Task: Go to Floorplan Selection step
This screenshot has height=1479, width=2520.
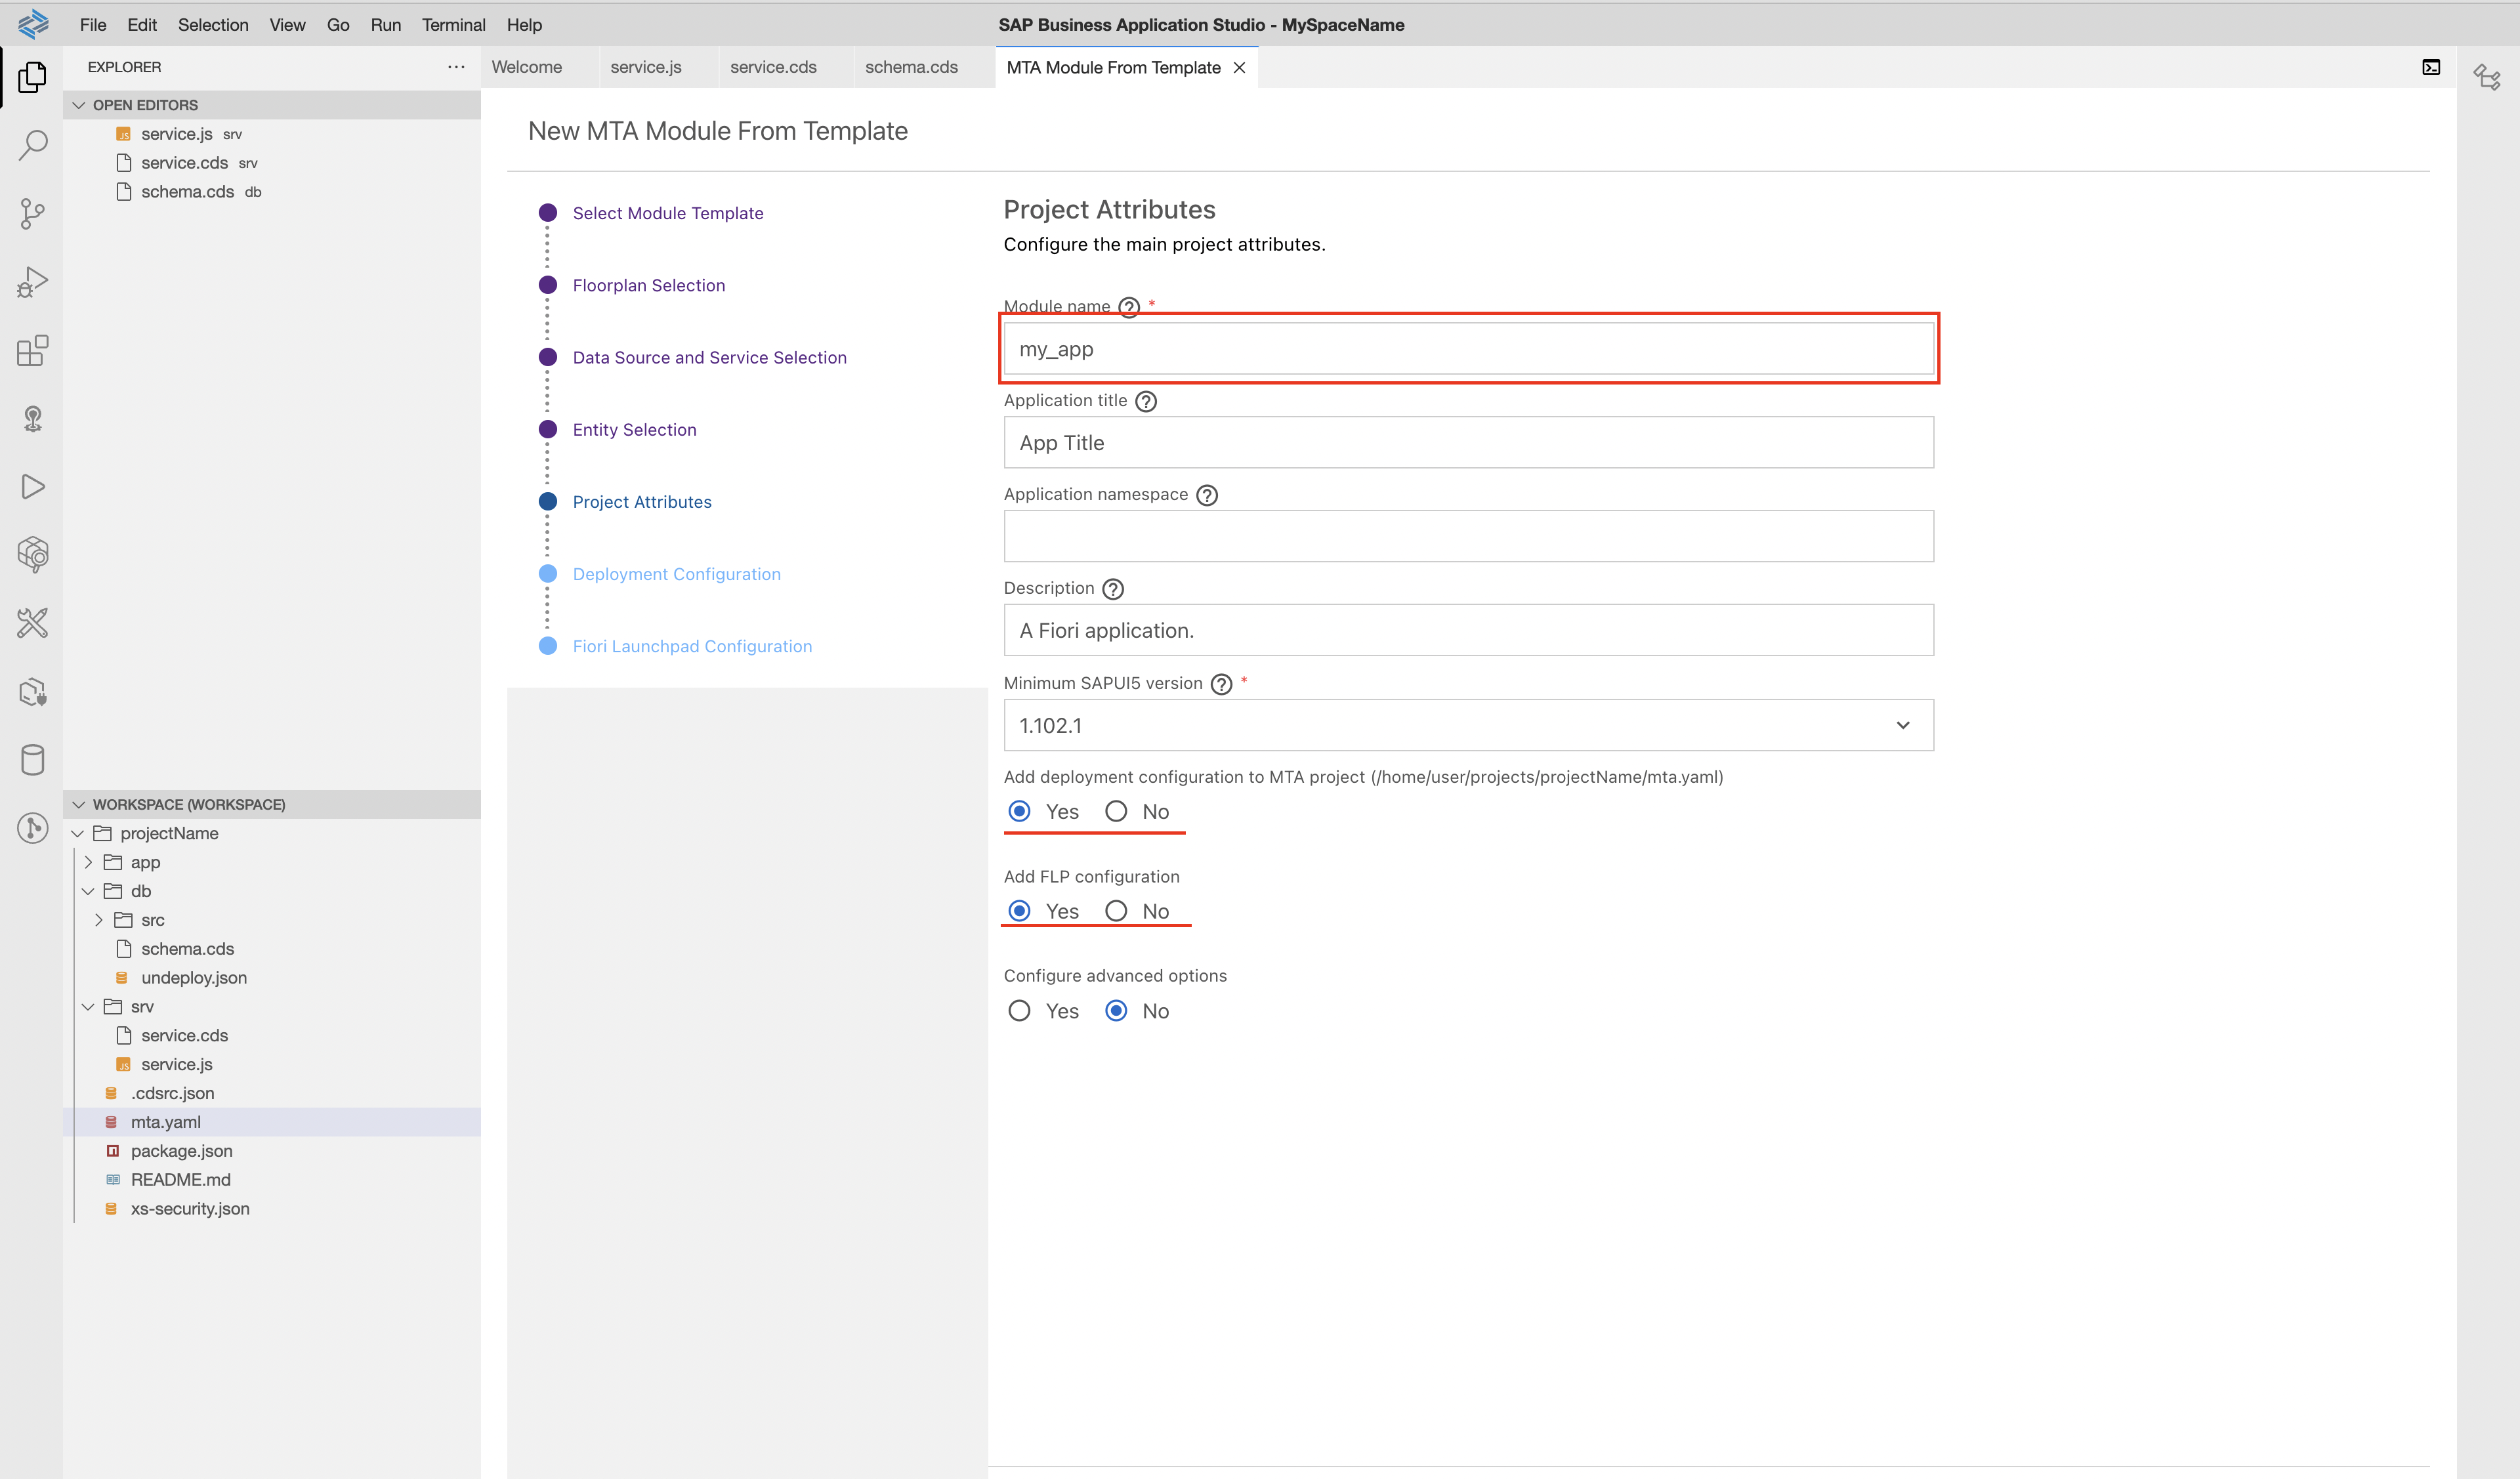Action: 649,285
